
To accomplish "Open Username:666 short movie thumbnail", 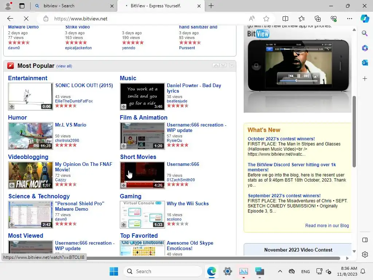I will pyautogui.click(x=142, y=175).
